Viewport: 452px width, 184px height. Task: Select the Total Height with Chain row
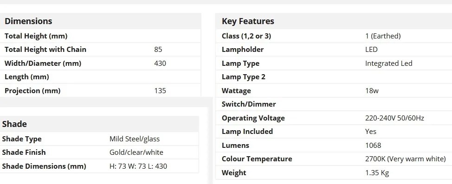click(100, 50)
